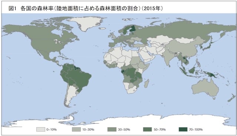Screen dimensions: 237x136
Task: Click on Argentina on the map
Action: tap(71, 93)
